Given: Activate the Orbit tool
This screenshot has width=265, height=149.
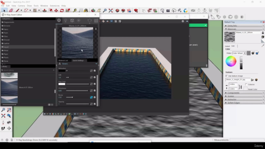Looking at the screenshot, I should (x=93, y=10).
